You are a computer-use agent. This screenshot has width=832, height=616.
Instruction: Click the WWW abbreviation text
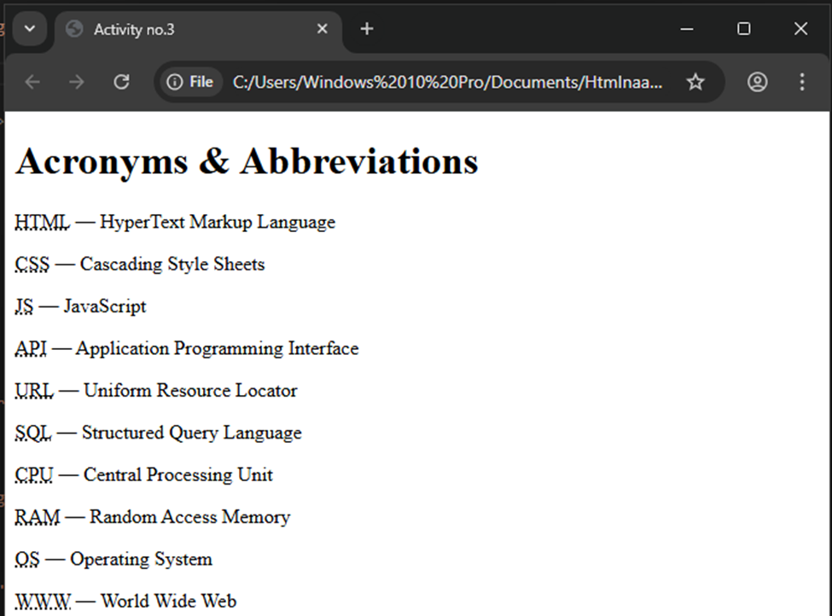coord(43,601)
